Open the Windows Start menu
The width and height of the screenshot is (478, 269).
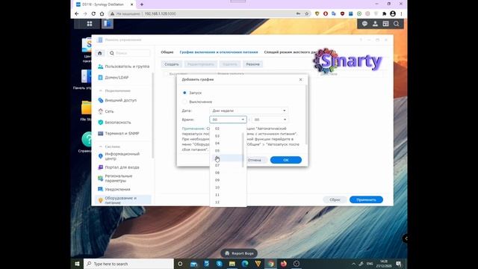click(x=77, y=264)
